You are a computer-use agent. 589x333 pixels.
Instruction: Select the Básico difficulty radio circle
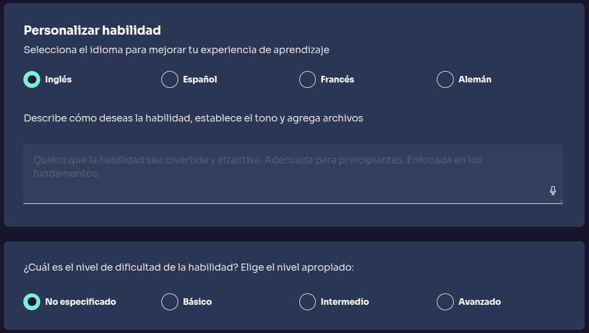coord(170,302)
